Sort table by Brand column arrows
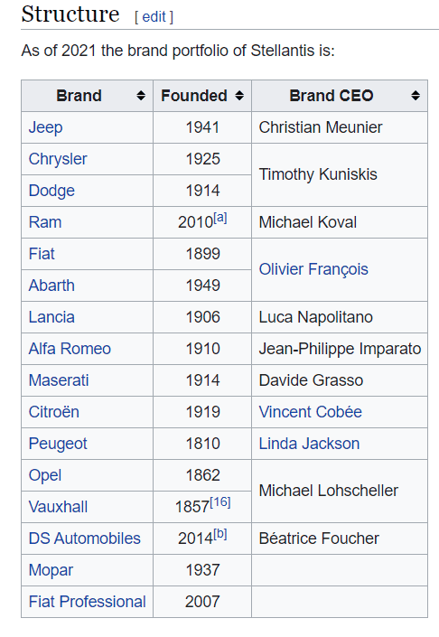The height and width of the screenshot is (637, 439). click(x=141, y=96)
